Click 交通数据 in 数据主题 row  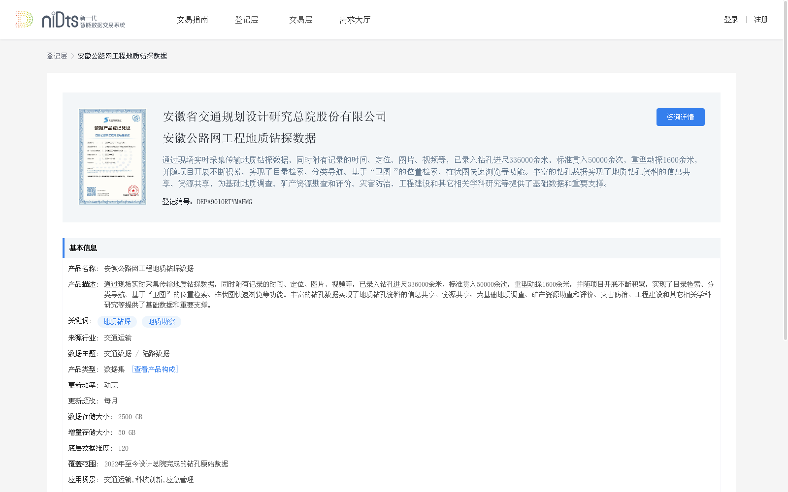pos(118,354)
